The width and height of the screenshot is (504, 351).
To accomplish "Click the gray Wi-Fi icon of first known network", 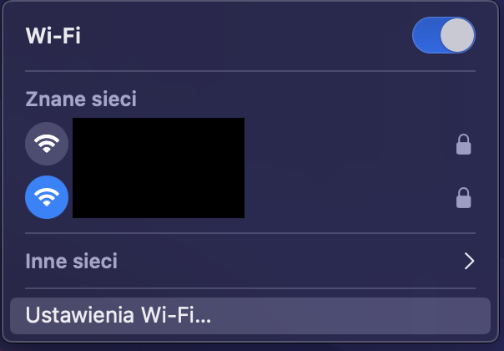I will [x=47, y=144].
